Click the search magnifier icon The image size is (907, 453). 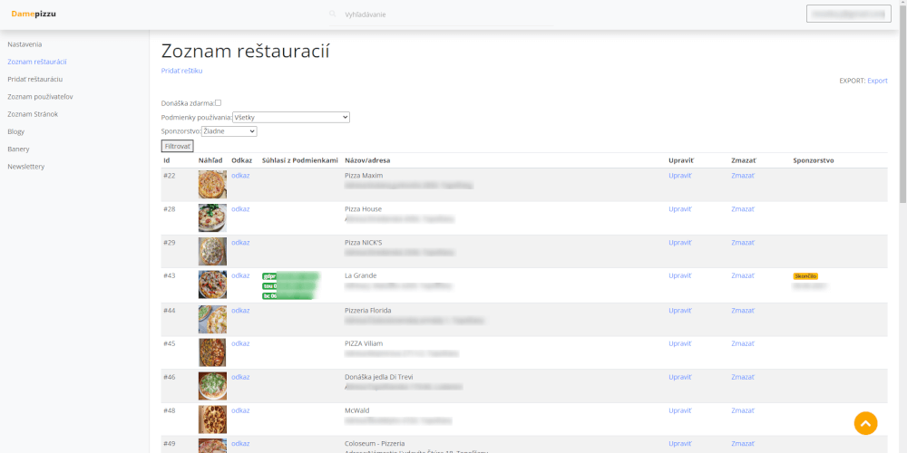[x=333, y=14]
